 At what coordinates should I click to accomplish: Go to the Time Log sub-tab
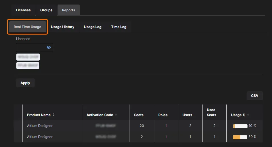[119, 27]
